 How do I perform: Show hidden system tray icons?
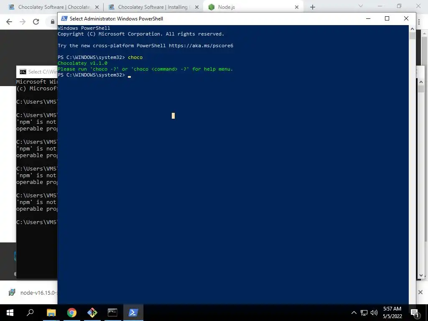[x=354, y=313]
